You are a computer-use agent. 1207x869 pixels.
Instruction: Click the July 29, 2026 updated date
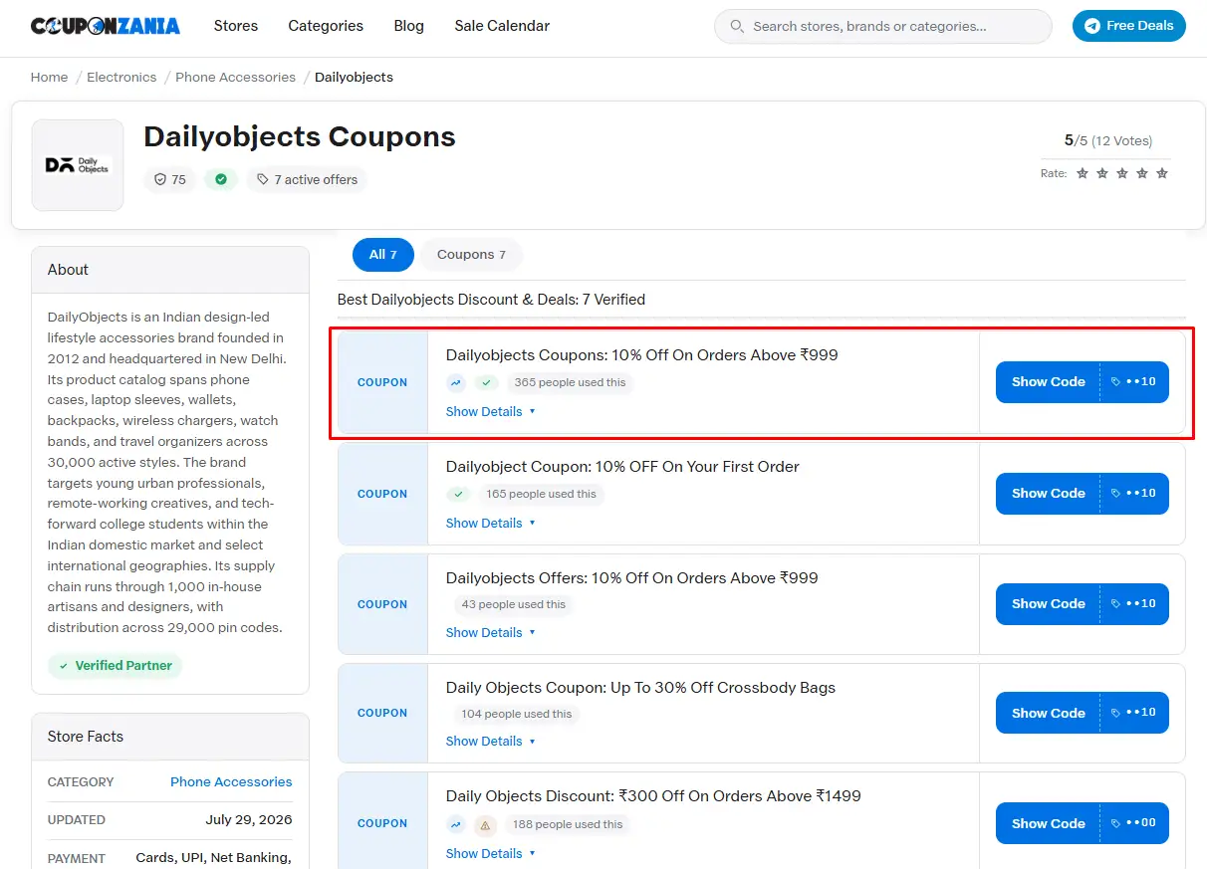click(249, 820)
